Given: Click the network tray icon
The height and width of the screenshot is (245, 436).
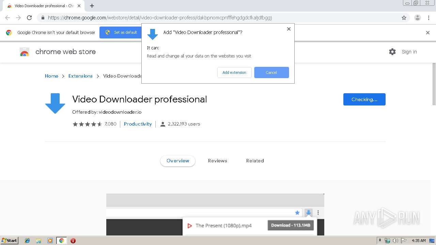Looking at the screenshot, I should 387,241.
